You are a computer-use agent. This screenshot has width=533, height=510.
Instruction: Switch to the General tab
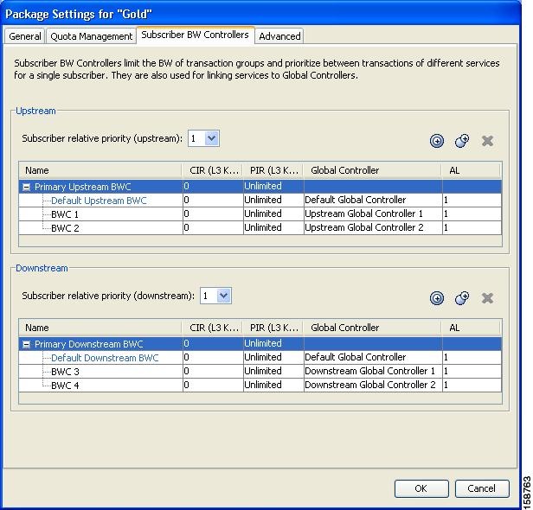coord(25,36)
